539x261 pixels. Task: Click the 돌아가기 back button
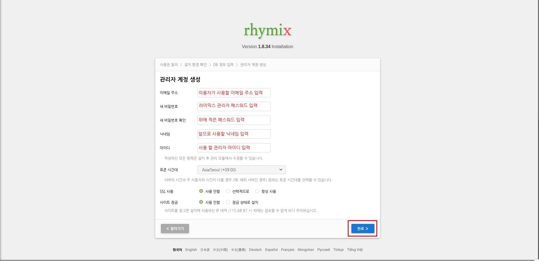click(175, 229)
